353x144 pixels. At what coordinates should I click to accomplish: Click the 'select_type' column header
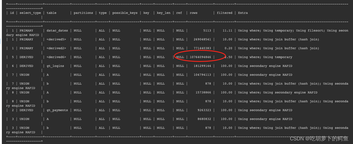point(30,13)
